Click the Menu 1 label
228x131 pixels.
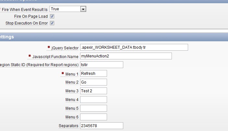[72, 74]
